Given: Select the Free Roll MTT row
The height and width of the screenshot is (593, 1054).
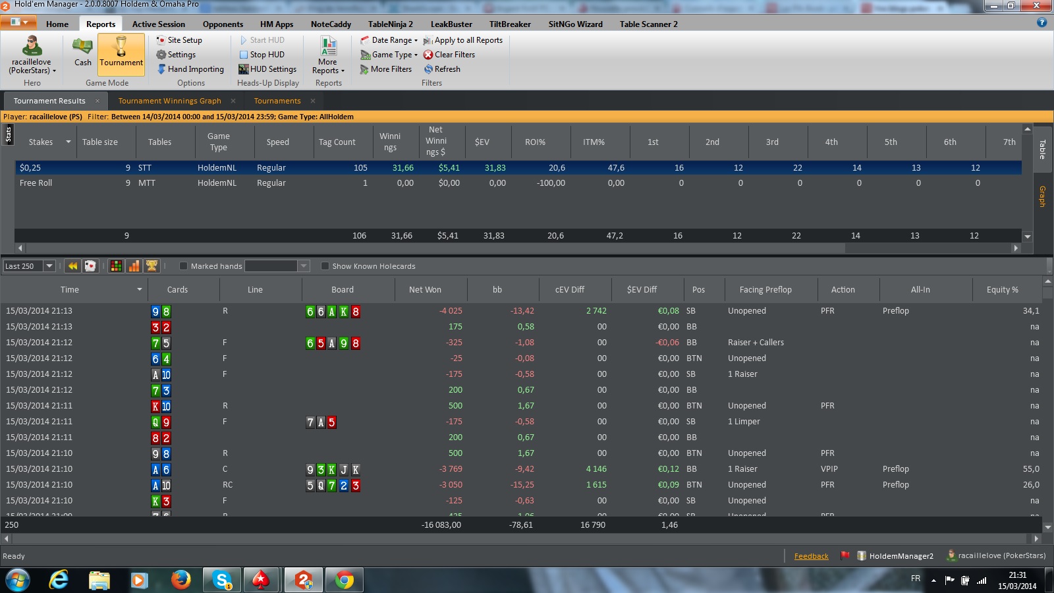Looking at the screenshot, I should coord(518,183).
